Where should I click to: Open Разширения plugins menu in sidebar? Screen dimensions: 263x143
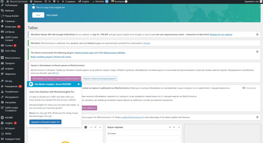(x=12, y=86)
